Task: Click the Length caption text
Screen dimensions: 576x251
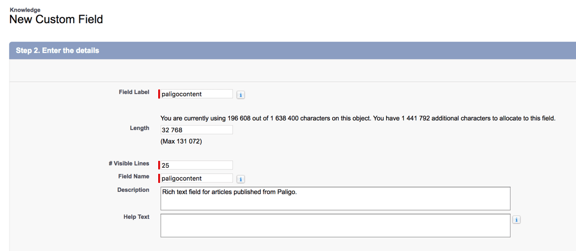Action: 140,128
